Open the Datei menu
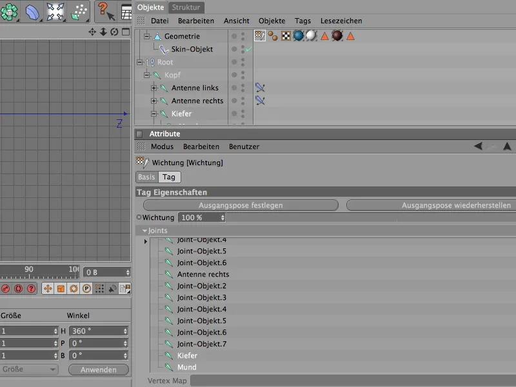This screenshot has height=387, width=516. pos(159,21)
